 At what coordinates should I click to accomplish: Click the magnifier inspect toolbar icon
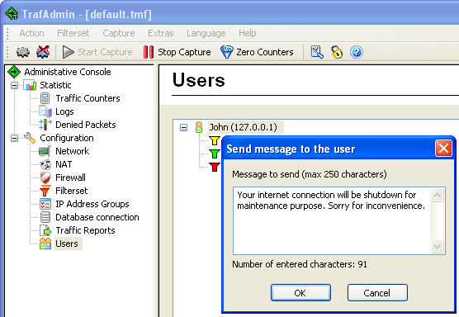coord(317,52)
